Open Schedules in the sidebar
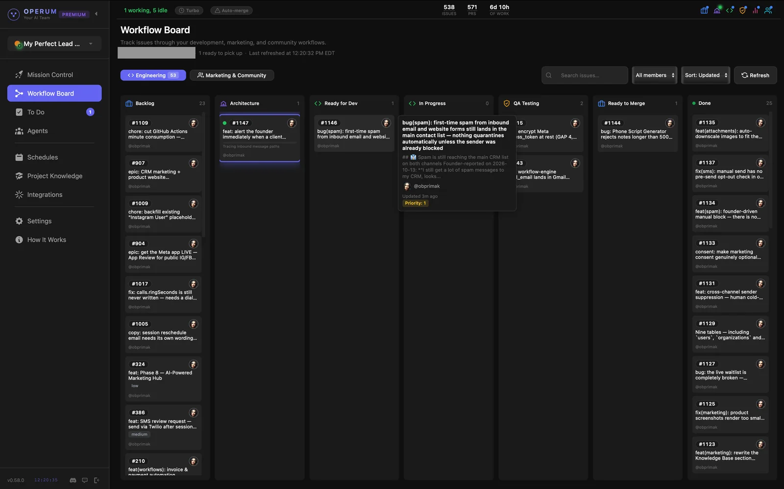This screenshot has width=784, height=489. point(54,157)
